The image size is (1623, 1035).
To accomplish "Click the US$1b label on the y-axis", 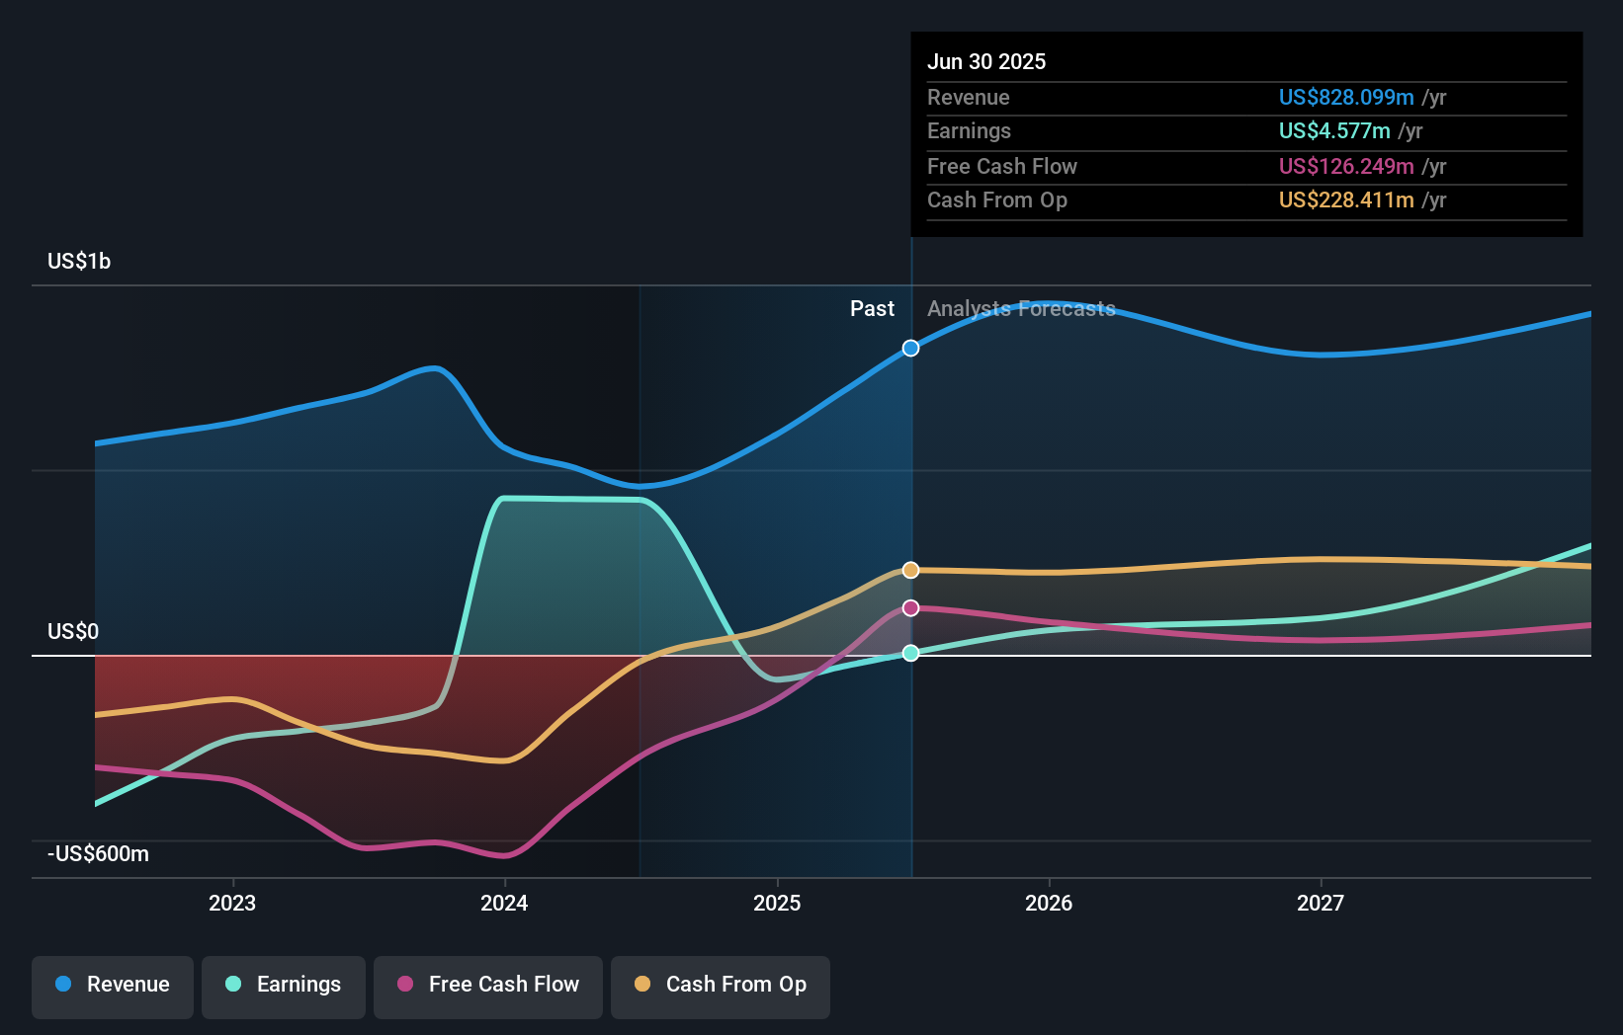I will point(79,260).
